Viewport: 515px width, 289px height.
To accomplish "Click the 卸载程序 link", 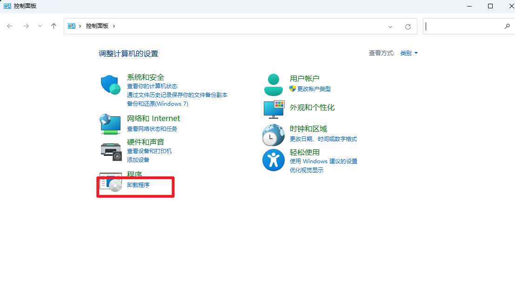I will (138, 185).
